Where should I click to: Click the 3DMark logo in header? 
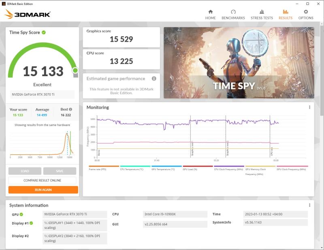point(28,14)
